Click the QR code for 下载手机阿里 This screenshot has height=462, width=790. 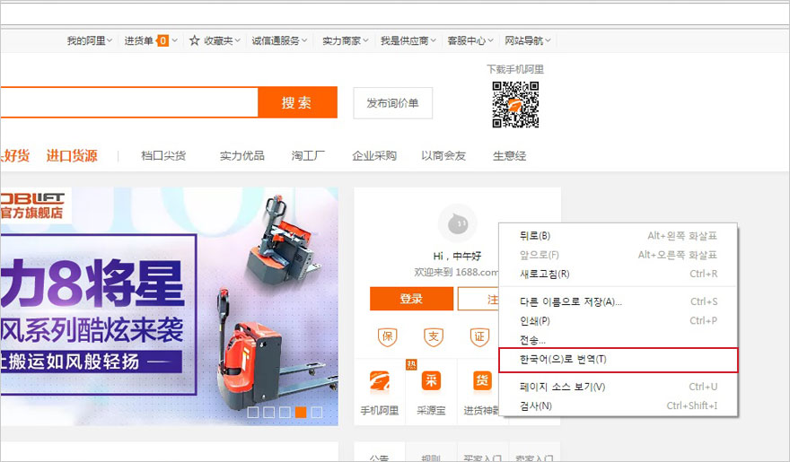coord(515,104)
